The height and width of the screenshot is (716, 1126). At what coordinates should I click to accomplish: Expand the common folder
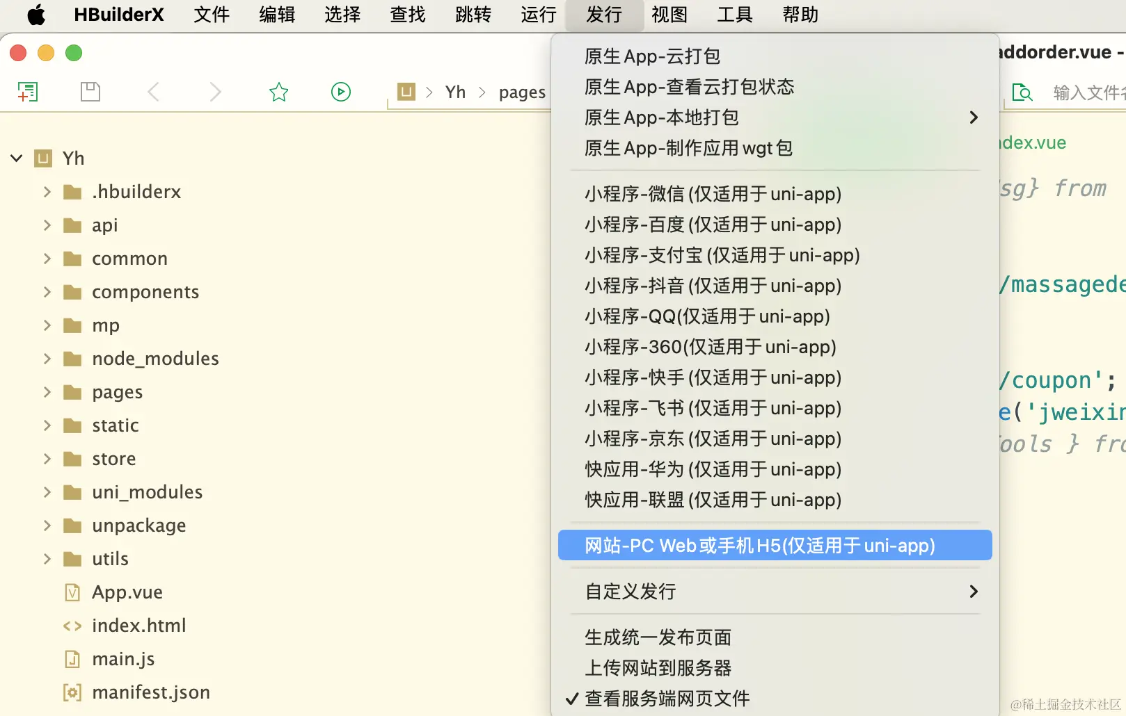(x=47, y=259)
